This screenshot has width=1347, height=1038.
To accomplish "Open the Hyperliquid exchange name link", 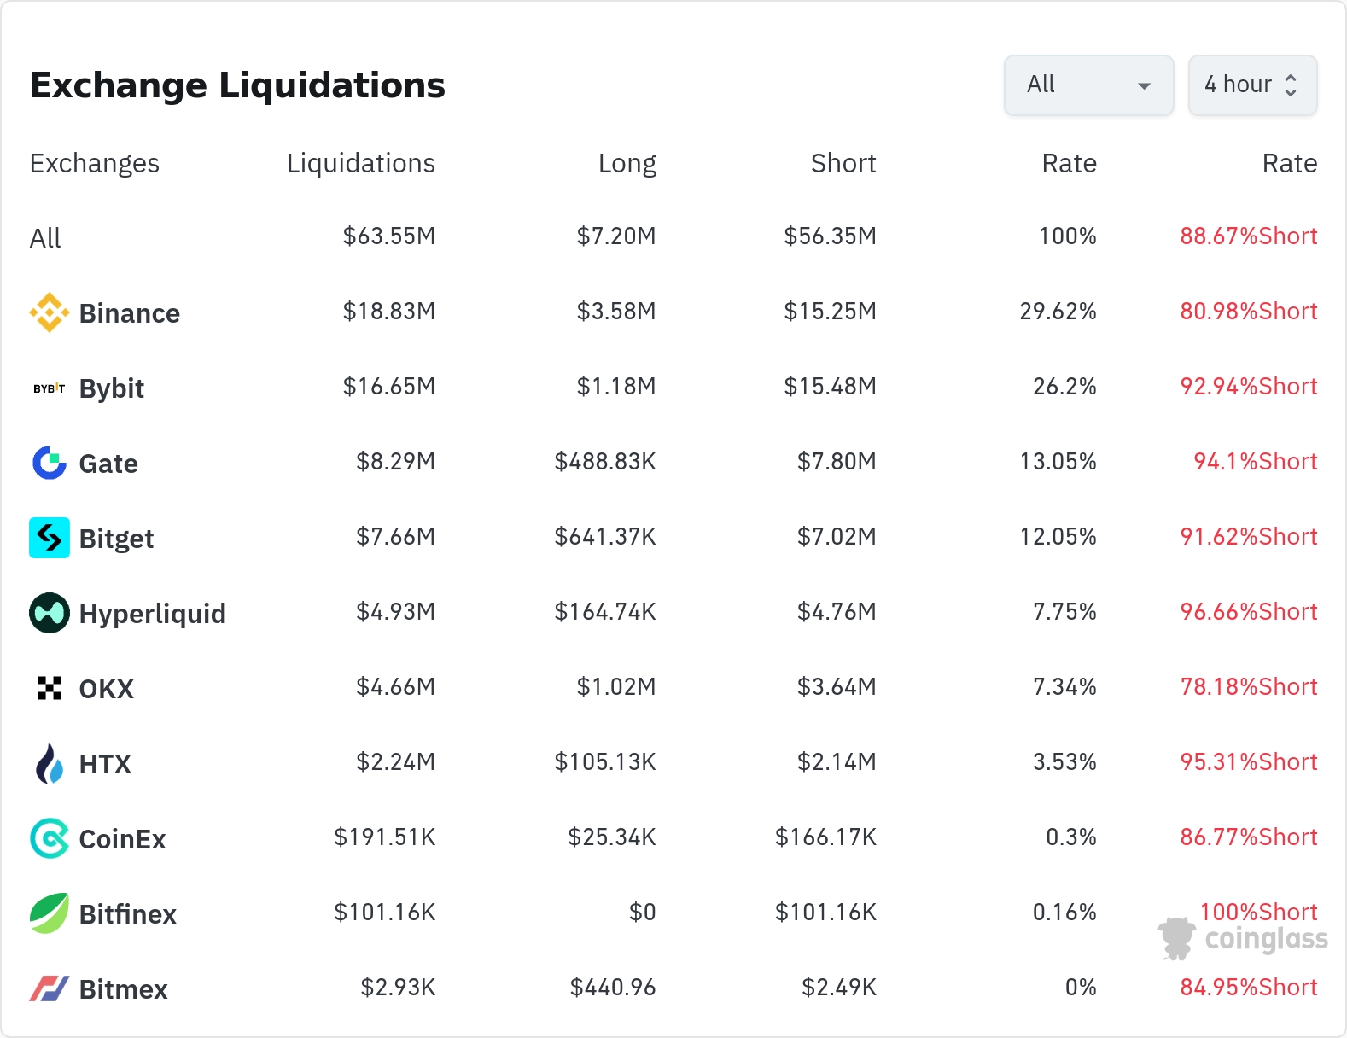I will pos(152,614).
